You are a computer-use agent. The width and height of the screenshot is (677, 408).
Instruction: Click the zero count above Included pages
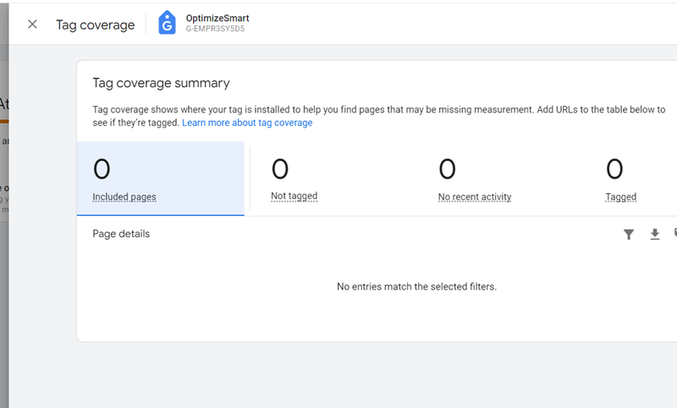pos(102,170)
